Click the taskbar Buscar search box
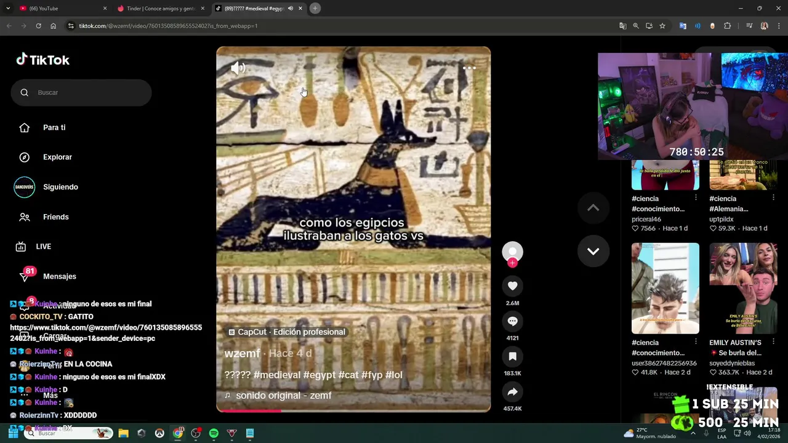This screenshot has height=443, width=788. coord(69,433)
